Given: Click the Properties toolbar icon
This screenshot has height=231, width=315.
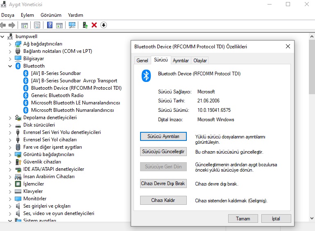Looking at the screenshot, I should pyautogui.click(x=37, y=25).
